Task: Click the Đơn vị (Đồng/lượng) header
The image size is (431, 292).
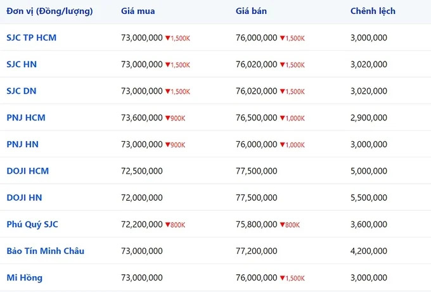Action: click(x=49, y=11)
